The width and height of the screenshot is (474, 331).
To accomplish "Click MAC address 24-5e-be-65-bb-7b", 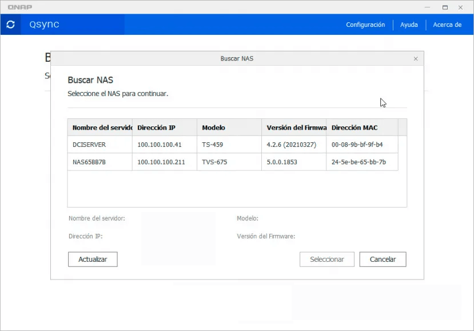I will [x=359, y=162].
